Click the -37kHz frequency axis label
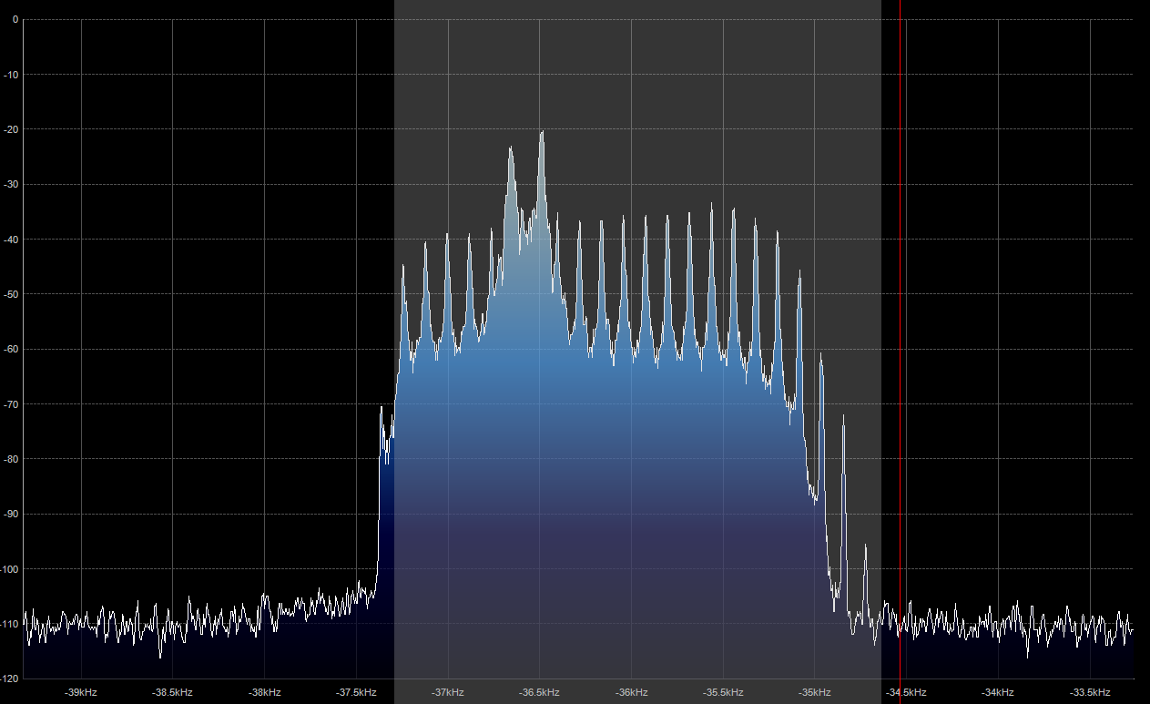 pyautogui.click(x=447, y=692)
